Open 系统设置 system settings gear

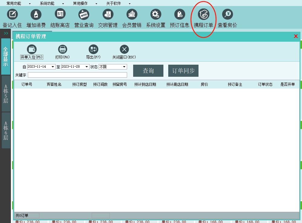click(x=156, y=14)
